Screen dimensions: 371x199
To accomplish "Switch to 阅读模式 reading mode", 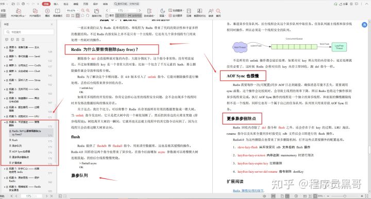I will [x=58, y=13].
